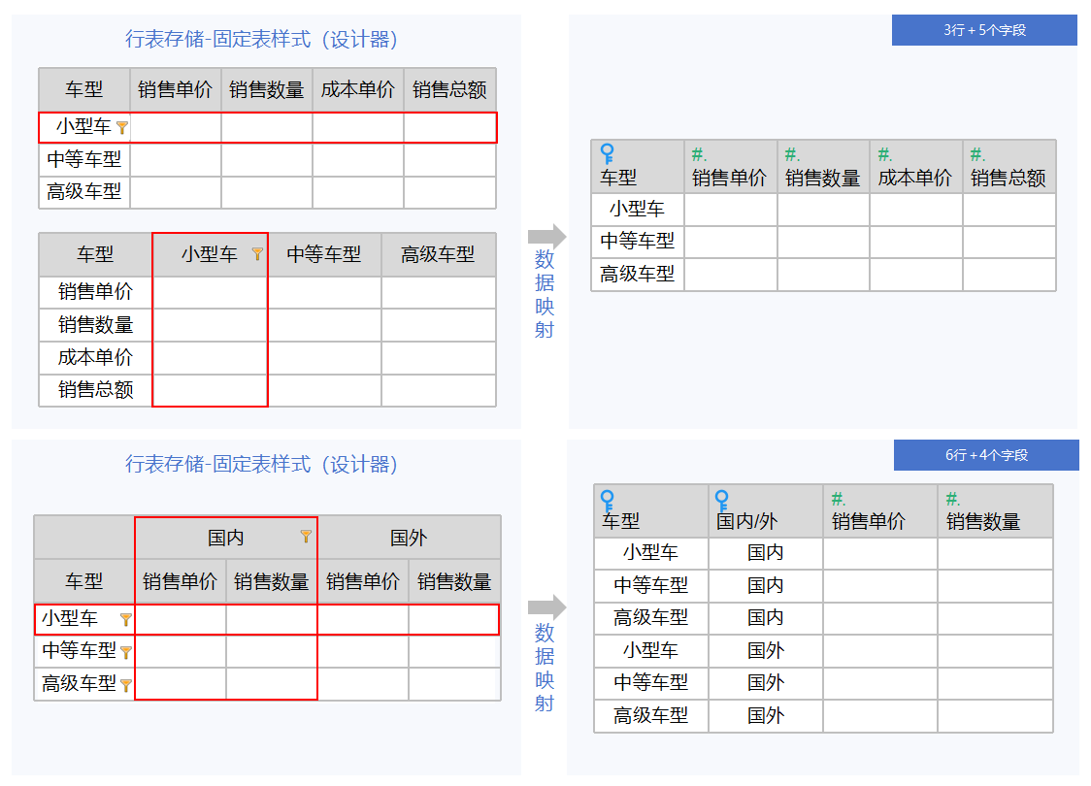Select the 国外 header cell

(409, 538)
